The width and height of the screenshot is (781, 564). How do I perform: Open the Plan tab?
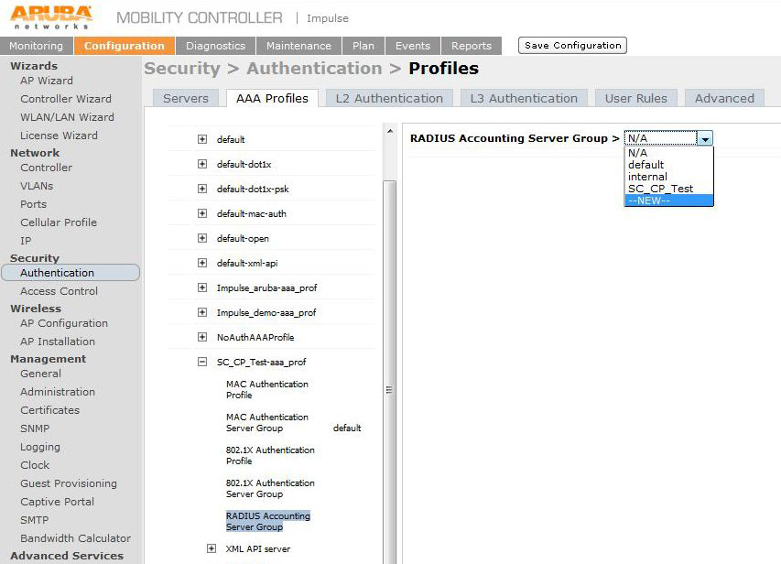click(x=363, y=46)
